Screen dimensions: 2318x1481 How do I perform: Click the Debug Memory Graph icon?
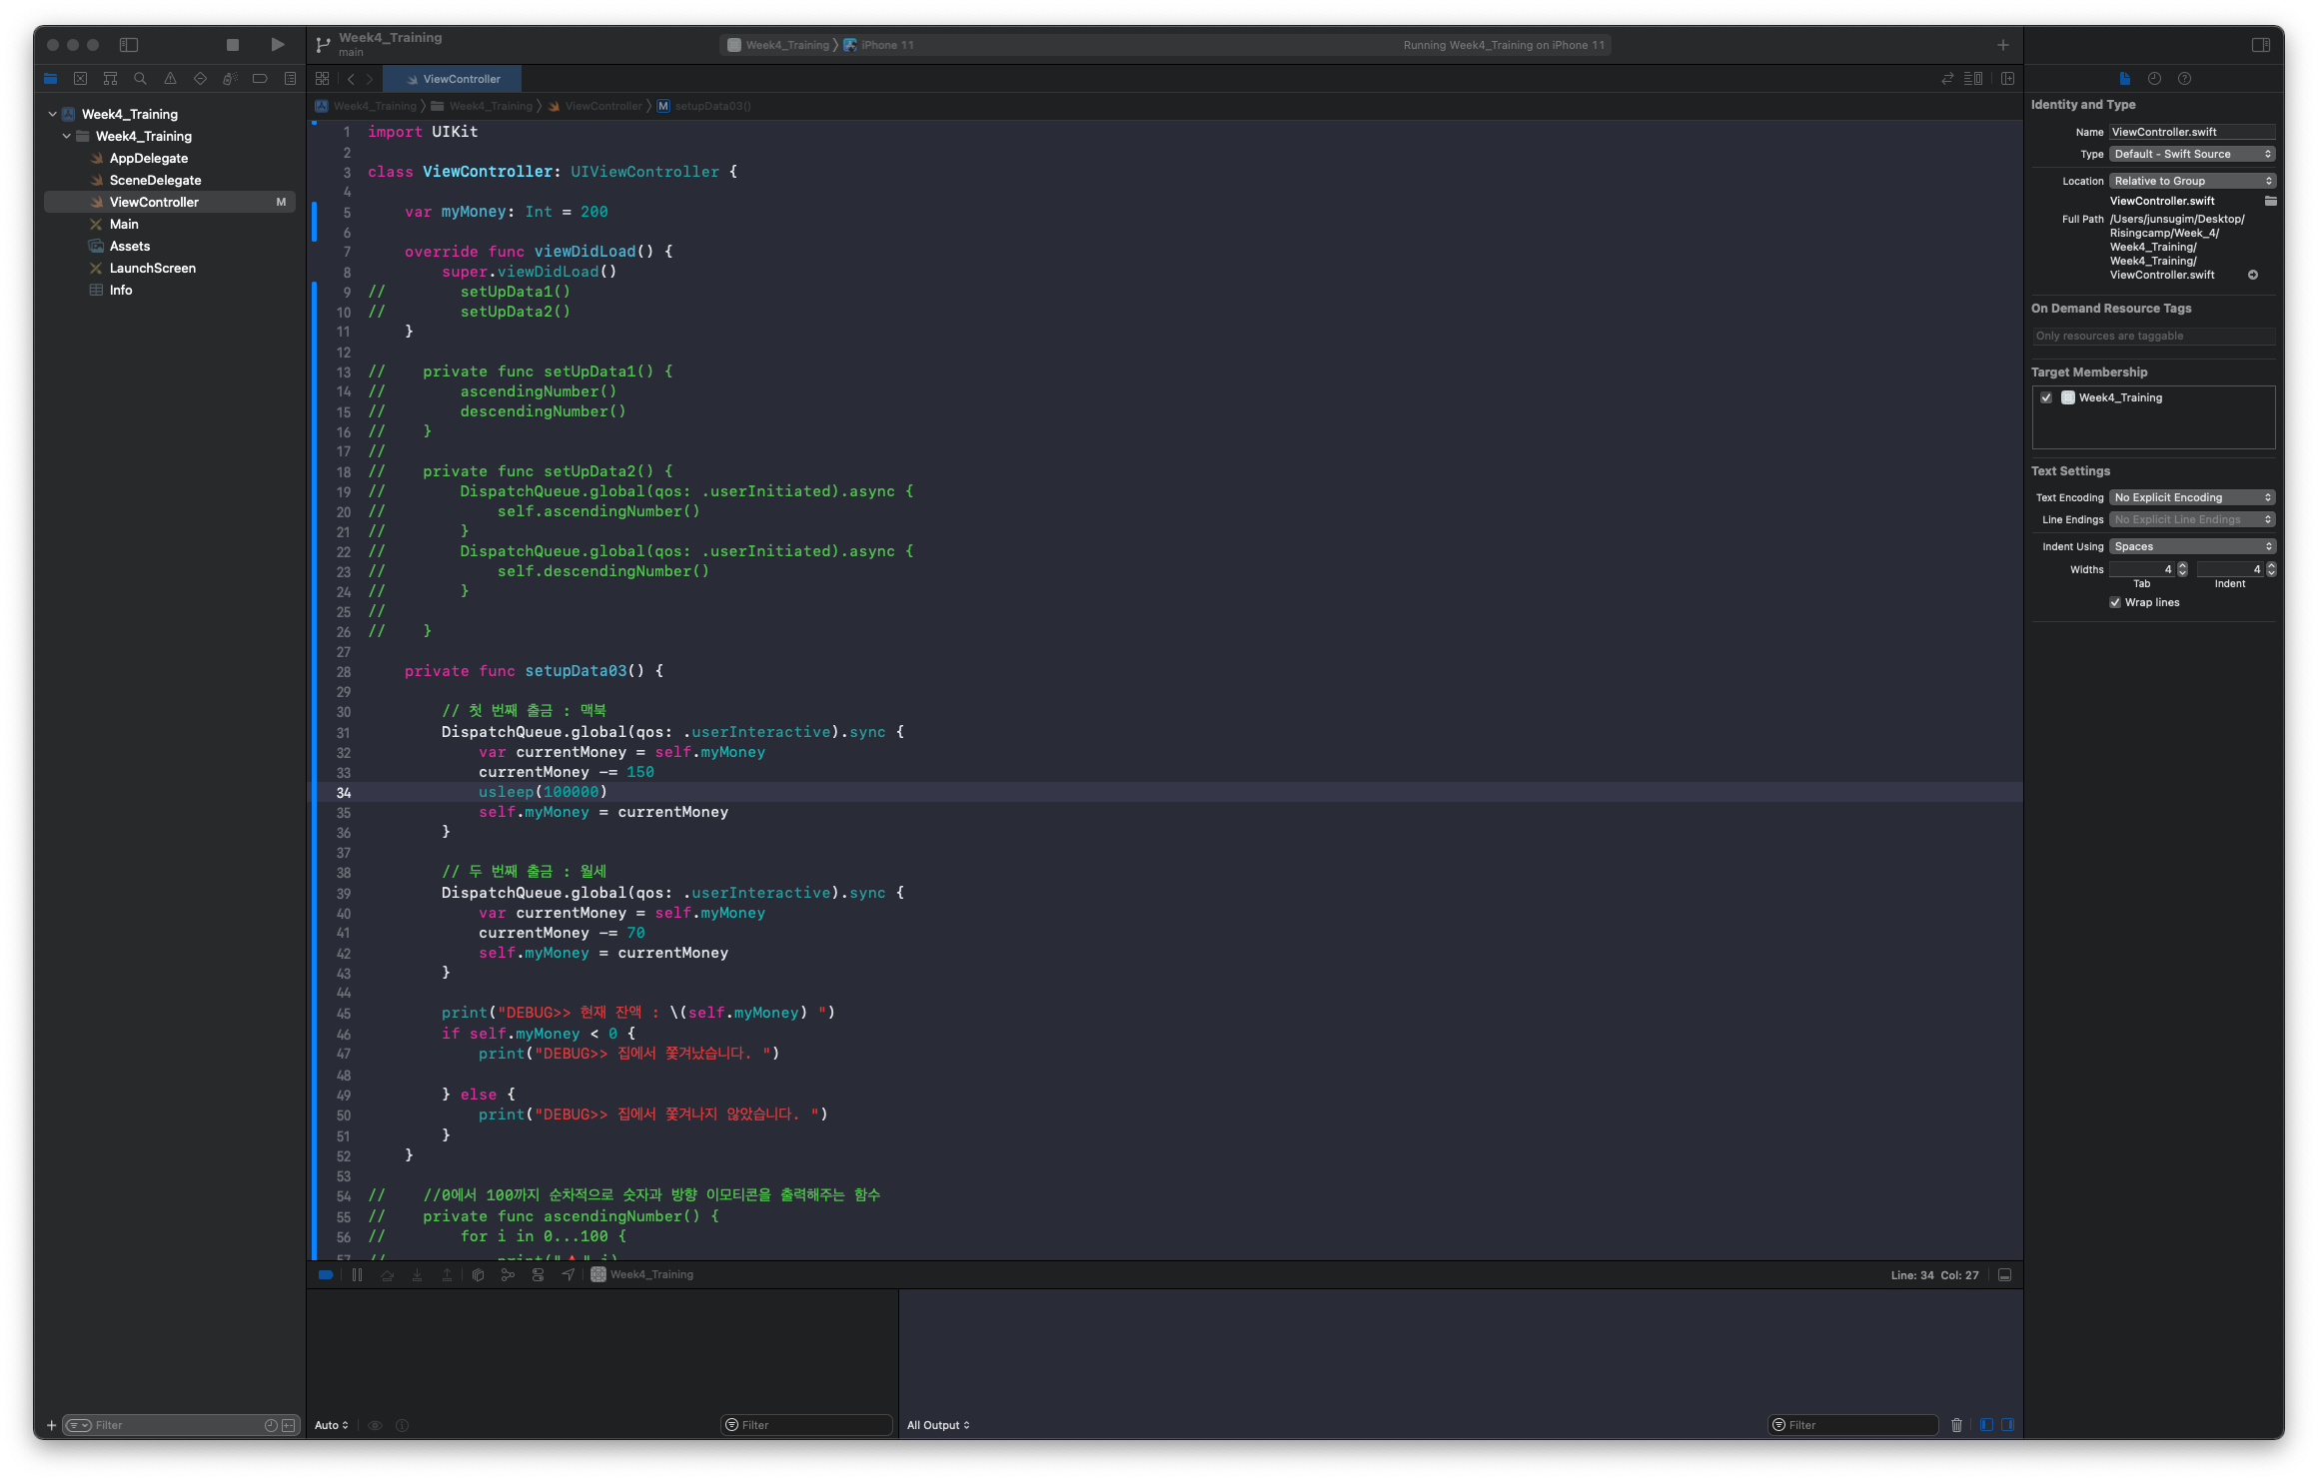[508, 1275]
